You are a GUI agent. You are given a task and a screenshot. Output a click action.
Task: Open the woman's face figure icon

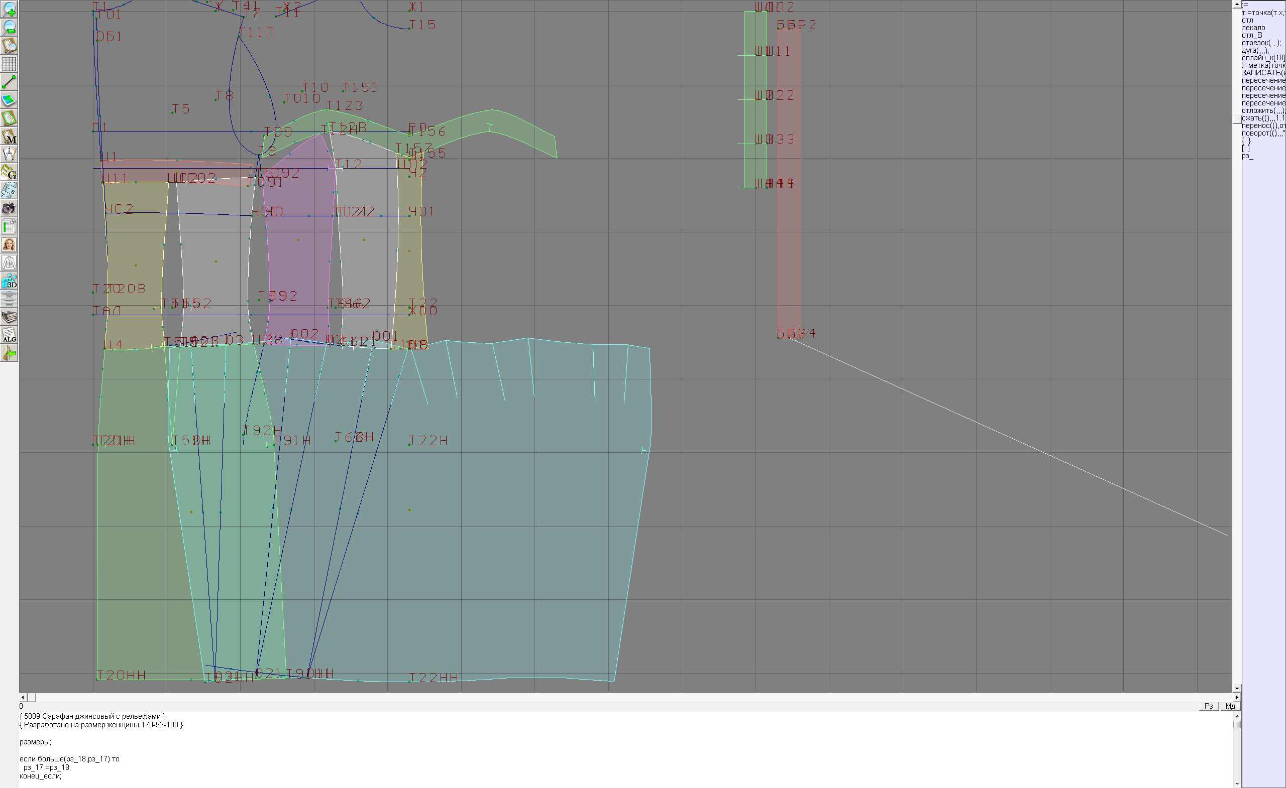[9, 244]
